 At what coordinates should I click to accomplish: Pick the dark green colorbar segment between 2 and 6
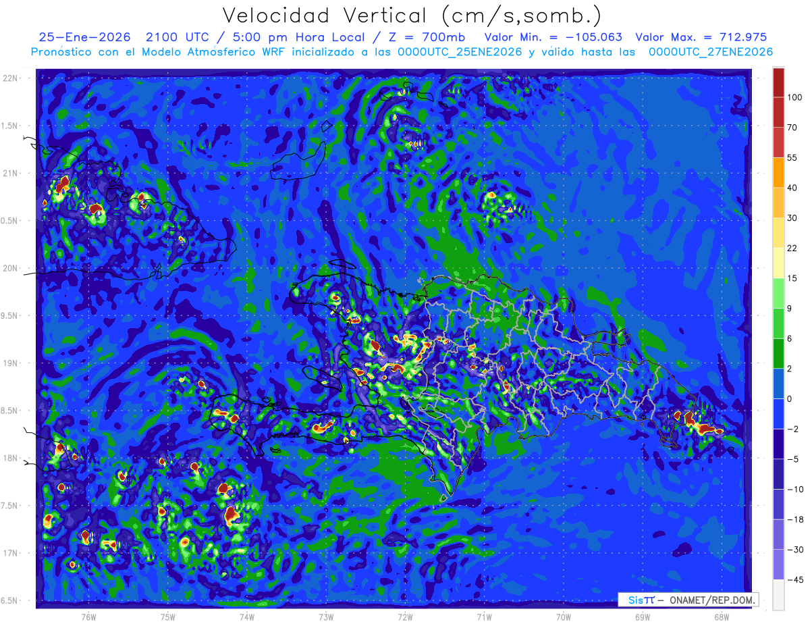tap(778, 354)
